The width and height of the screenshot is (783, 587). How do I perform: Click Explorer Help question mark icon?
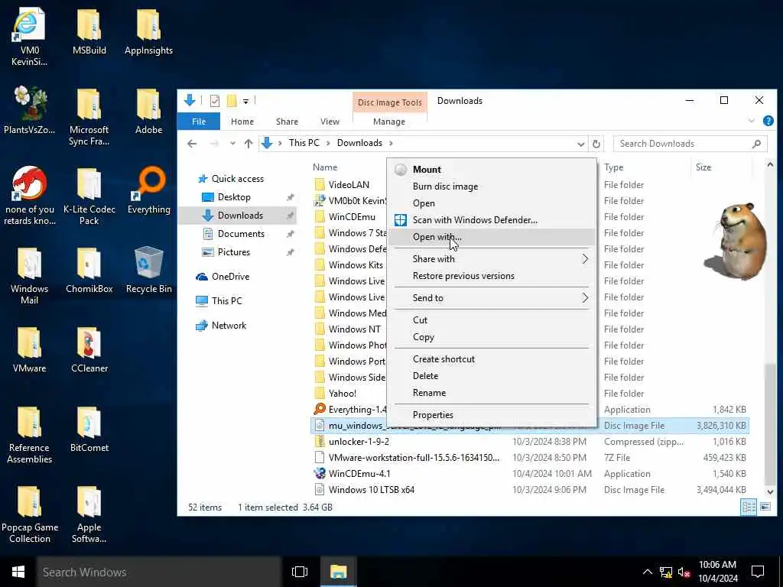click(x=768, y=121)
